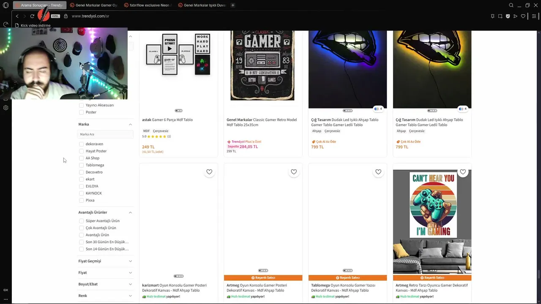Select the ekart brand checkbox

[x=82, y=179]
